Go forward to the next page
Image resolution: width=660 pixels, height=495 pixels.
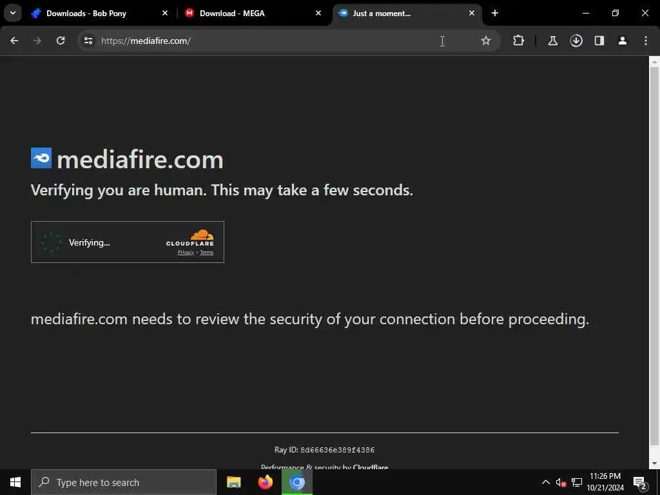click(37, 41)
